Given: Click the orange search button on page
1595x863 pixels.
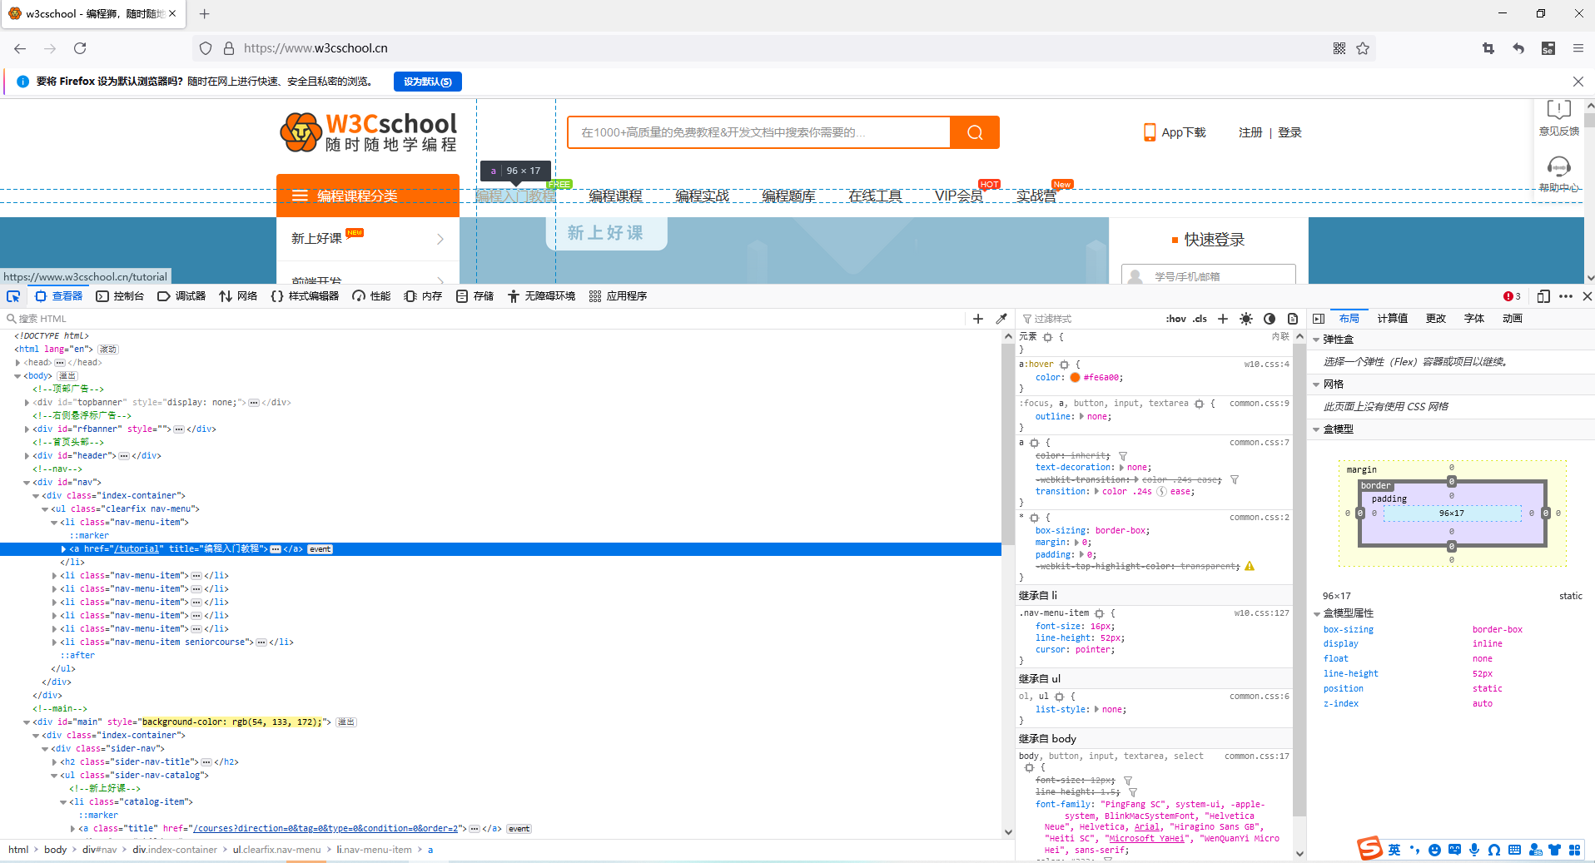Looking at the screenshot, I should tap(975, 132).
